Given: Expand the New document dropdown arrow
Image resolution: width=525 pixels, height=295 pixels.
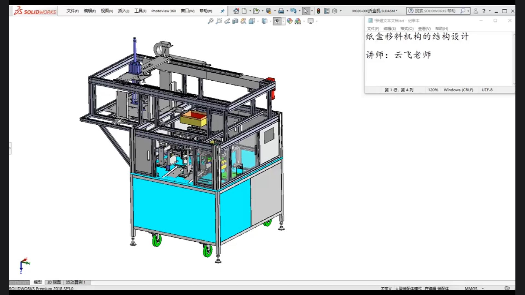Looking at the screenshot, I should 250,11.
